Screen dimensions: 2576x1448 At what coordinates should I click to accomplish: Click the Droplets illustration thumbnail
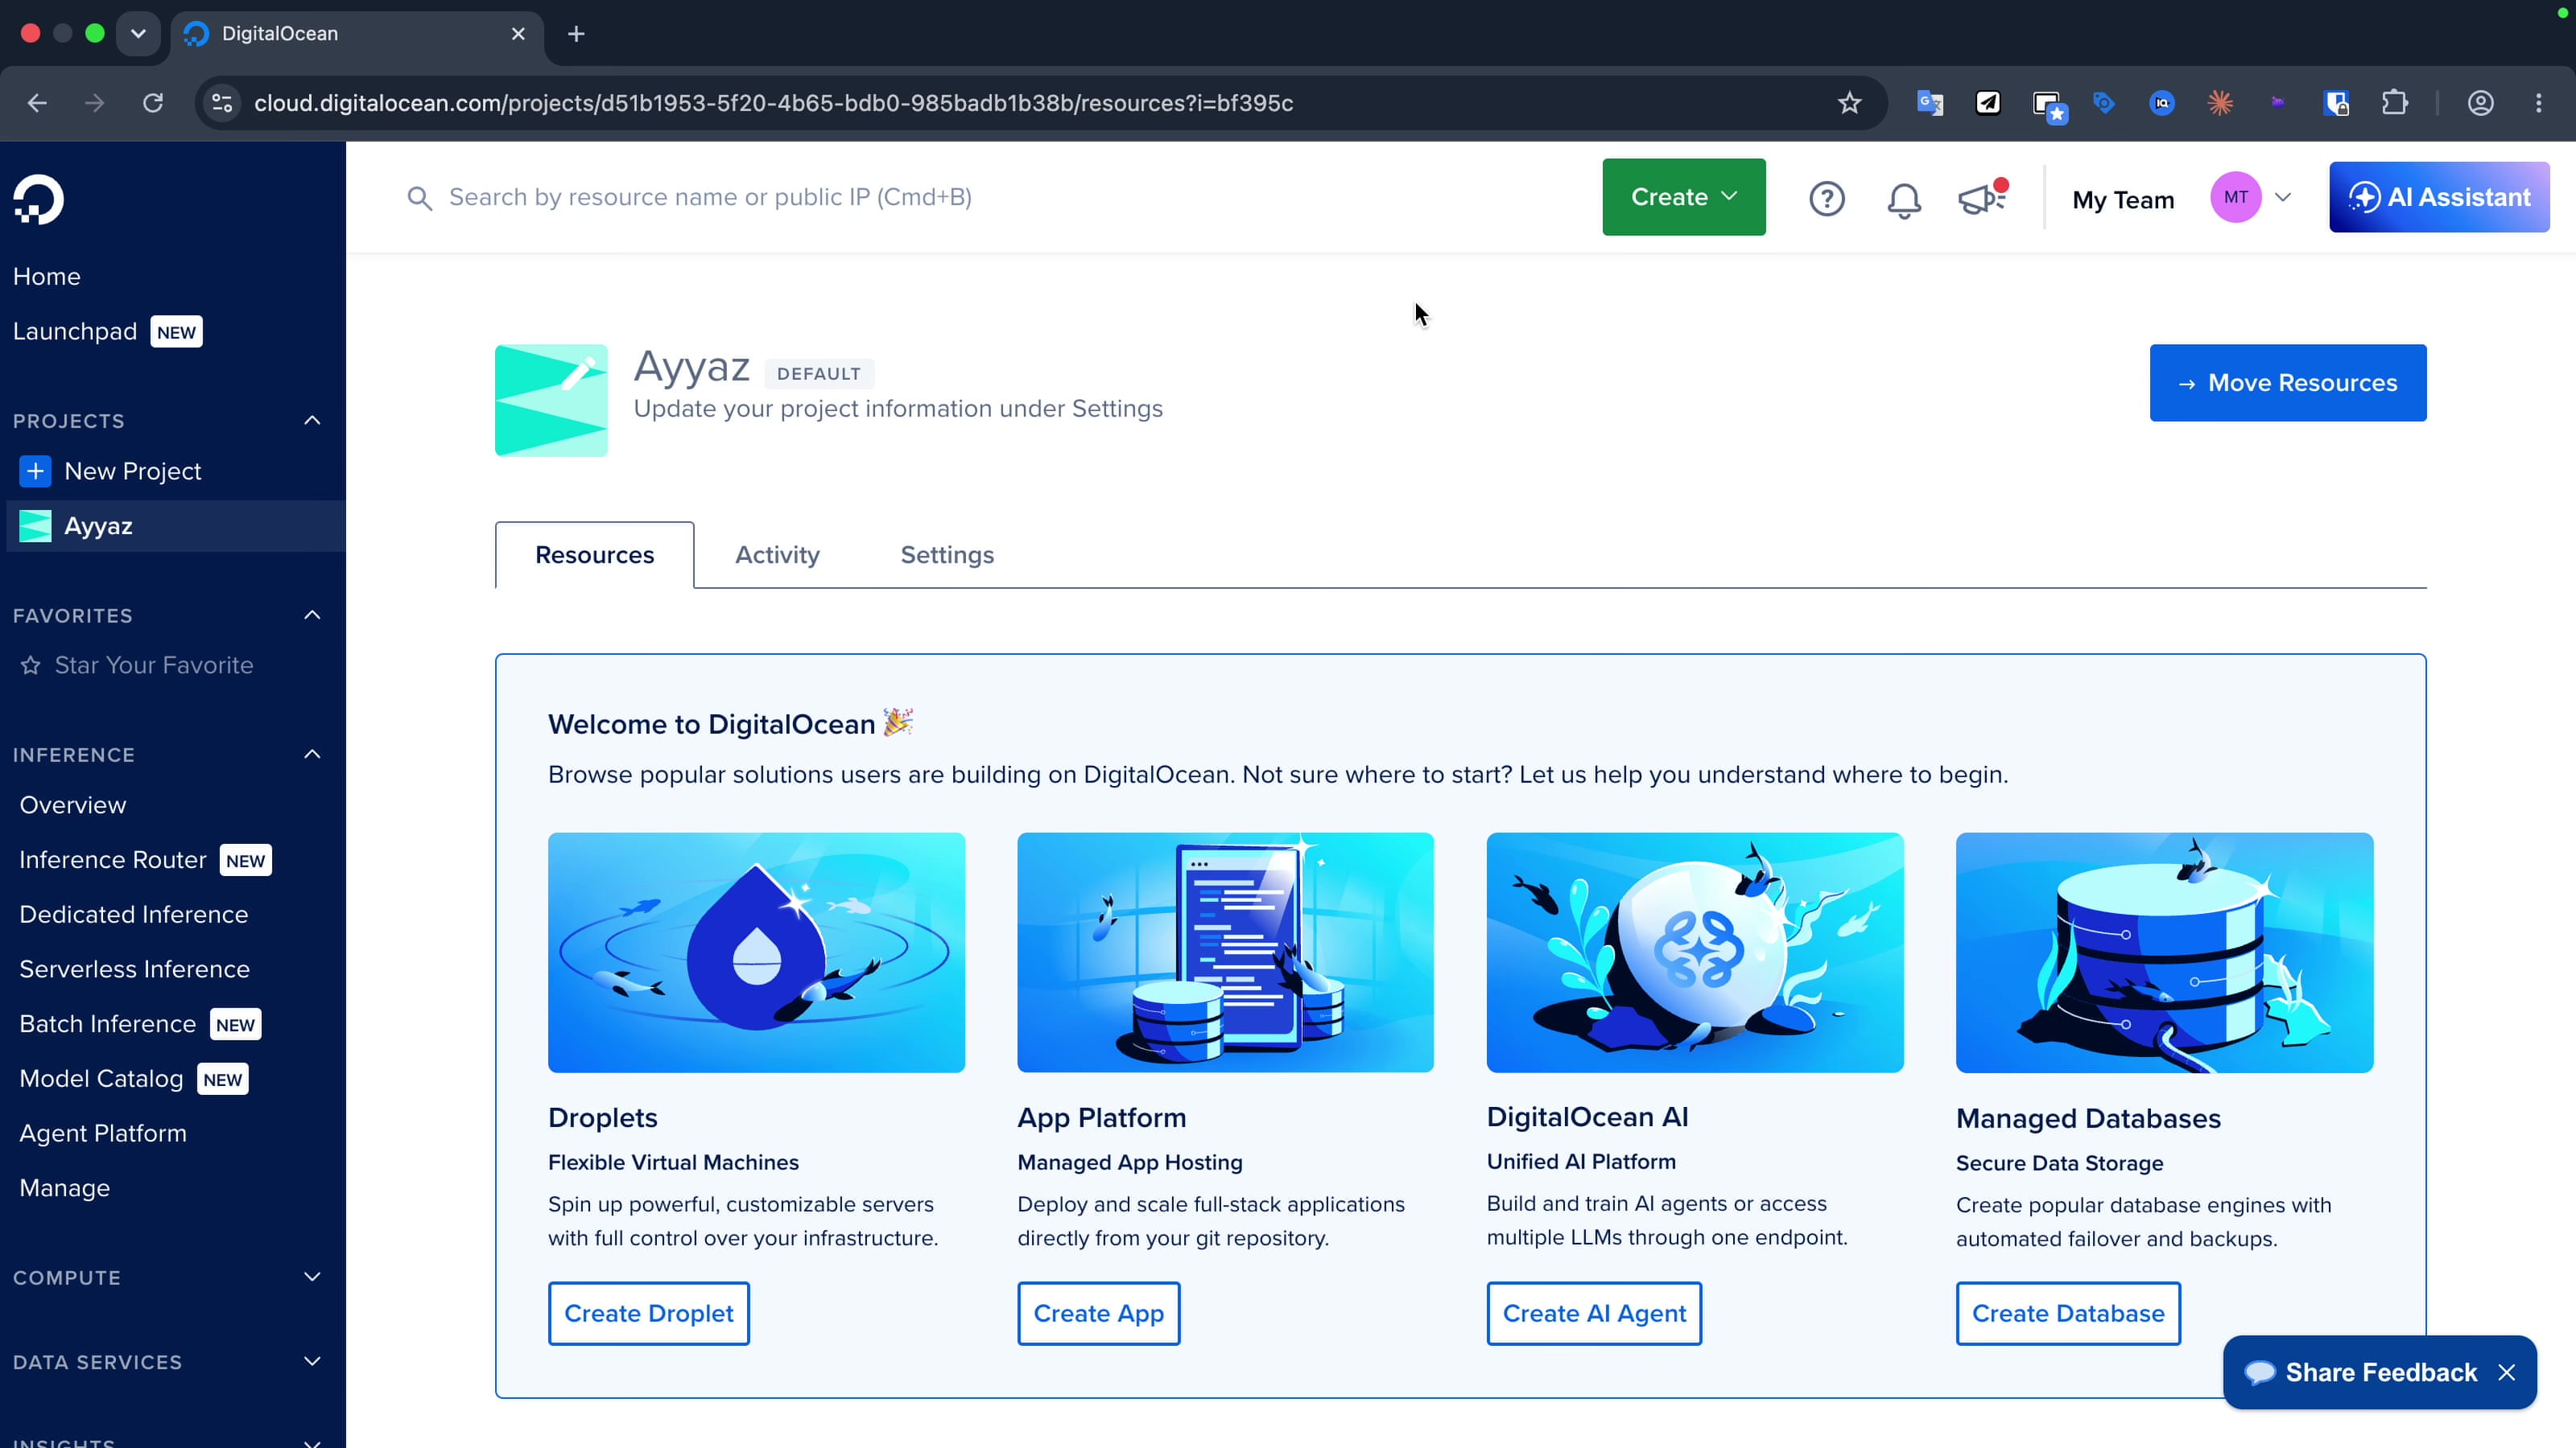click(756, 952)
